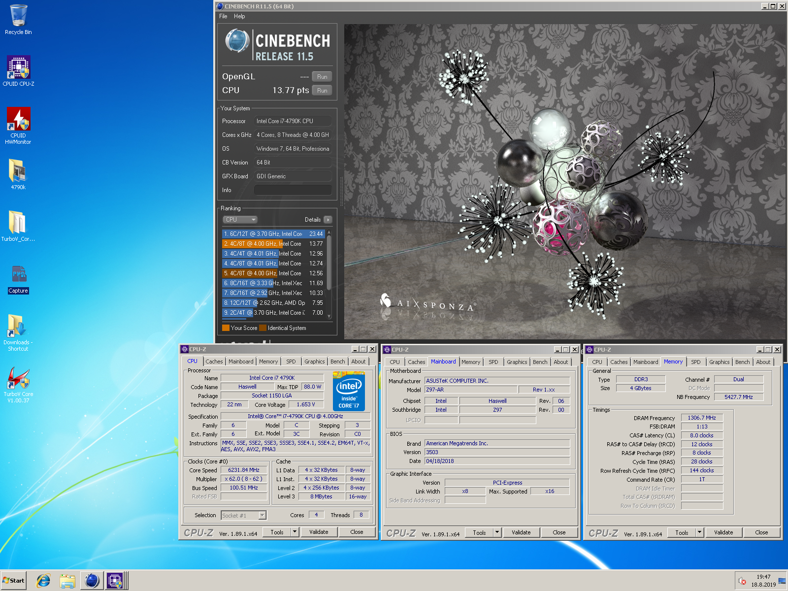788x591 pixels.
Task: Click BIOS version 3503 field
Action: pos(497,452)
